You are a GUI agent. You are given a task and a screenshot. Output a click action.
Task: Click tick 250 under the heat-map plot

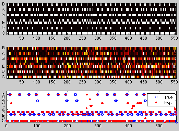point(82,82)
